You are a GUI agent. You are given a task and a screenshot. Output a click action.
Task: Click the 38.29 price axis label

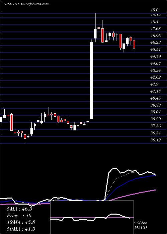click(156, 119)
